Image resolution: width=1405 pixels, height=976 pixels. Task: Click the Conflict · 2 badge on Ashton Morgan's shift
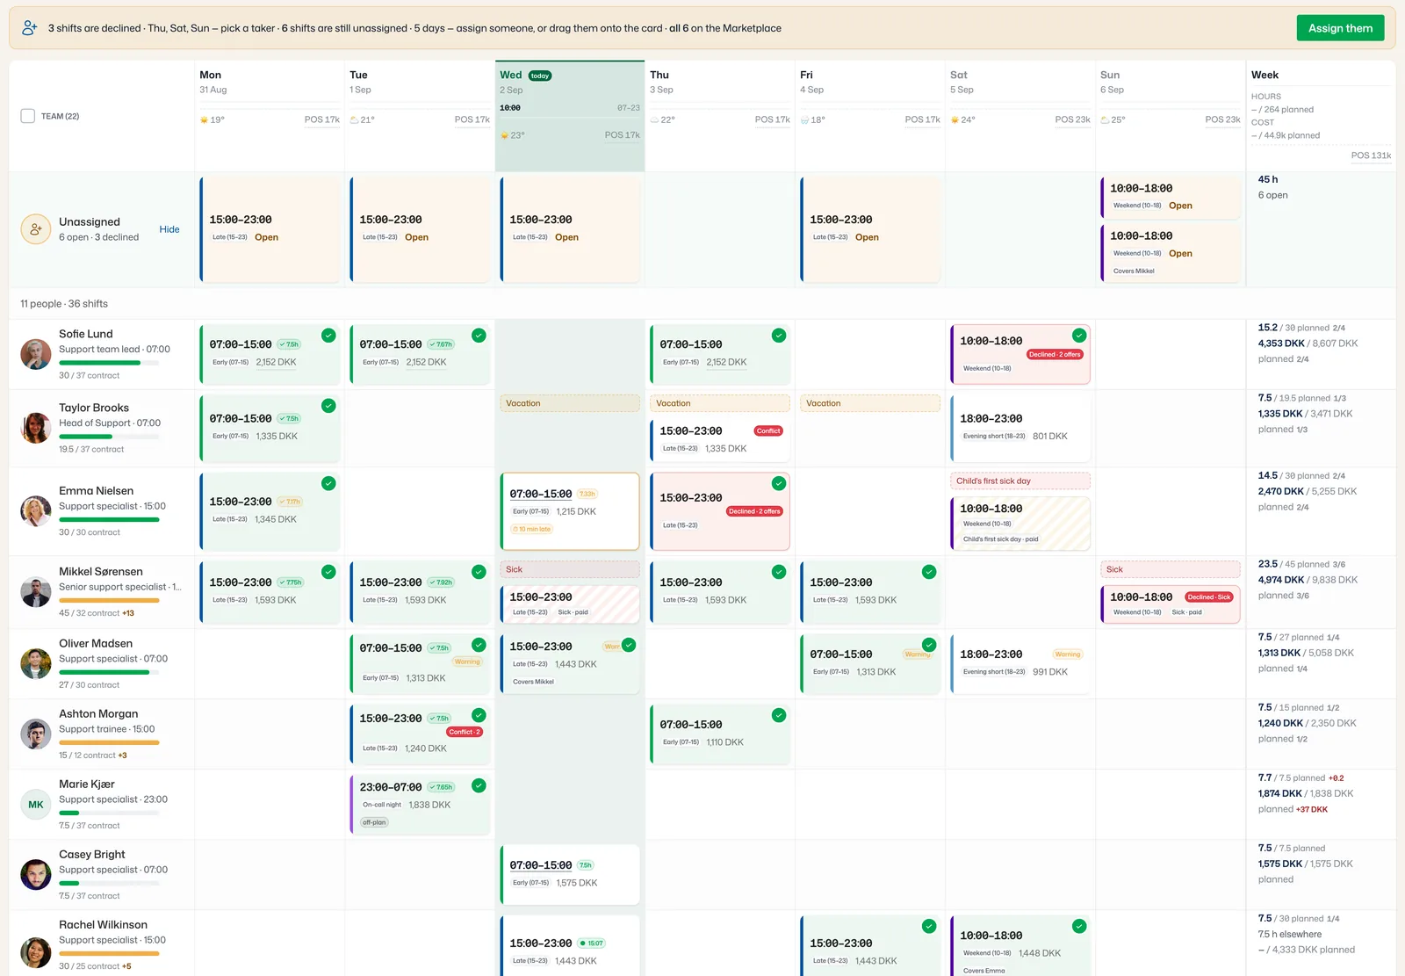[465, 732]
